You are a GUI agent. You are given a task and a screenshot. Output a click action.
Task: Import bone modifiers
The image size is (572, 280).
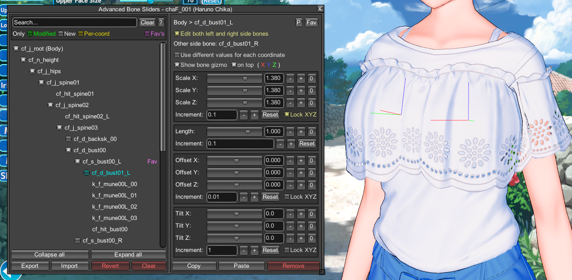coord(70,266)
